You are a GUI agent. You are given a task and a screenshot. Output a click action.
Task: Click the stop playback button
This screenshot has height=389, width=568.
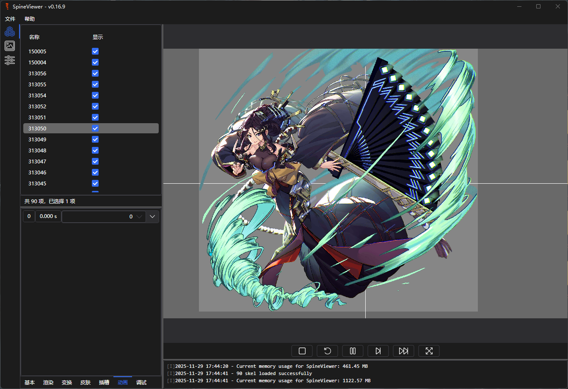[302, 351]
